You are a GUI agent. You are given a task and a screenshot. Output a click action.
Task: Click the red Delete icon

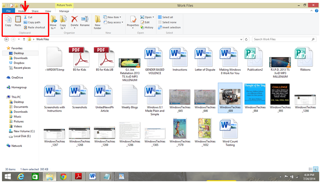[x=74, y=20]
